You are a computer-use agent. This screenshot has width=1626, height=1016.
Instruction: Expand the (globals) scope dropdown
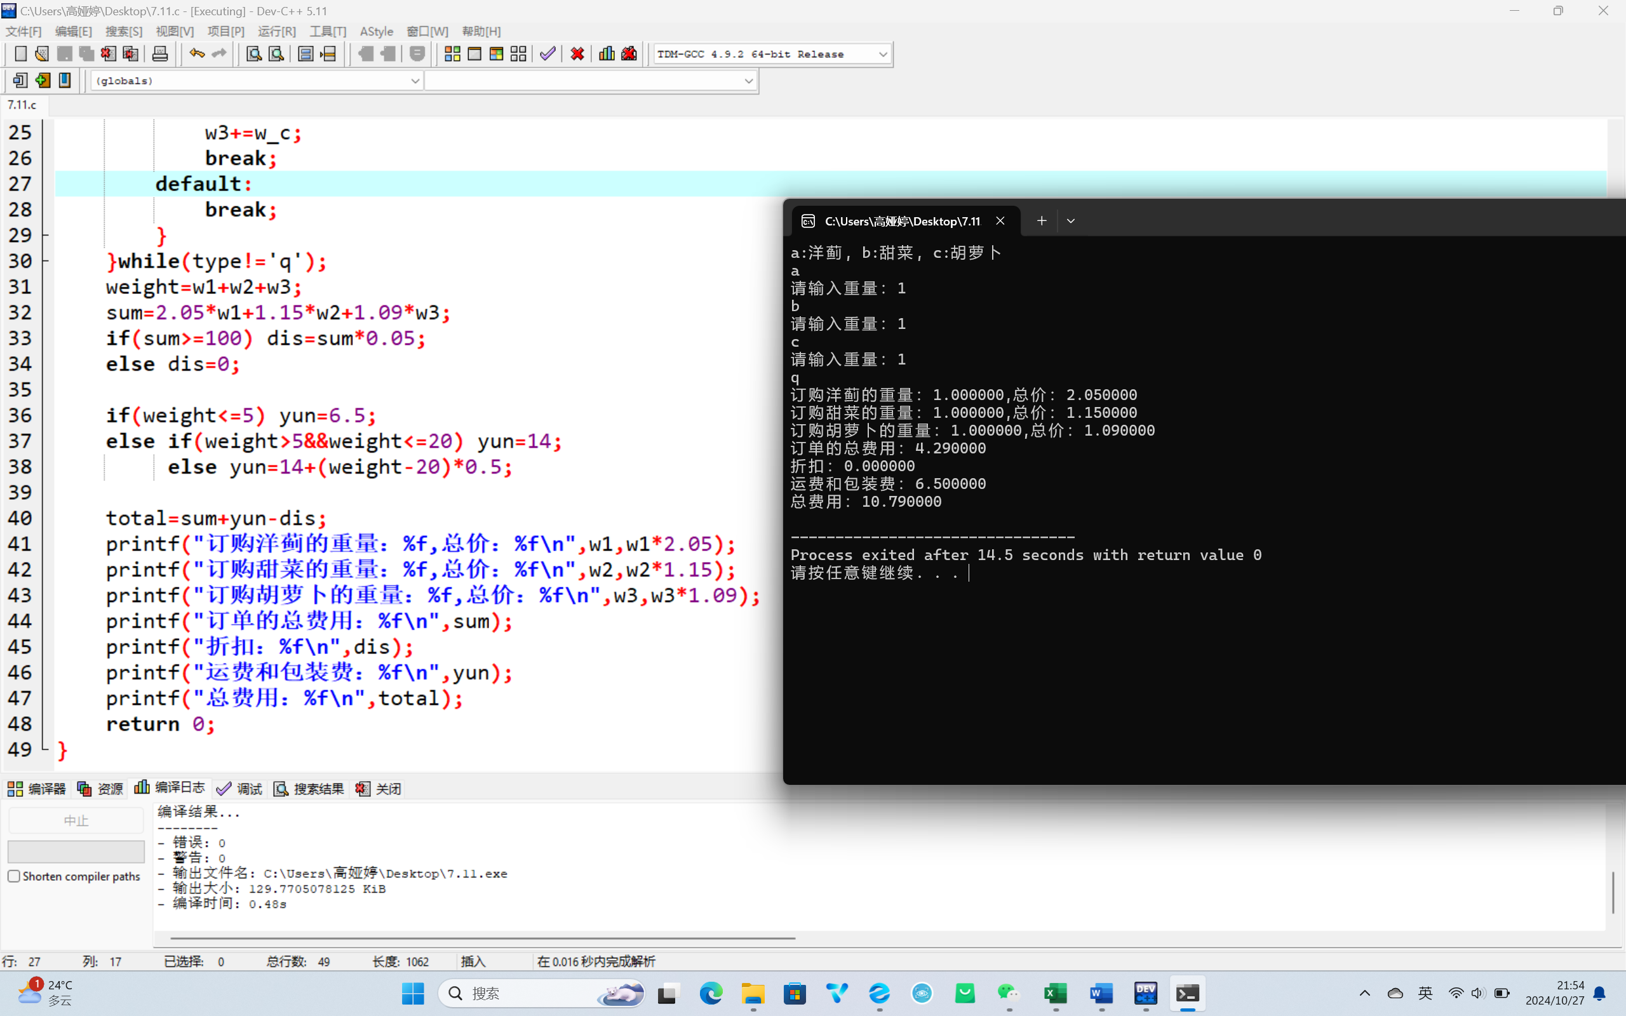415,81
